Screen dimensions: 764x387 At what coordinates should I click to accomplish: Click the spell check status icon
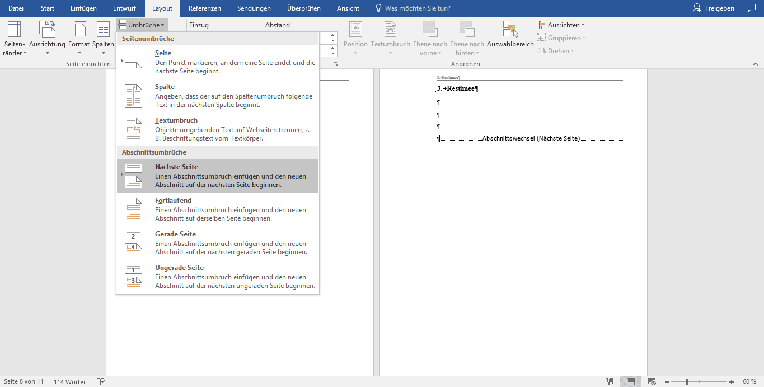[101, 381]
